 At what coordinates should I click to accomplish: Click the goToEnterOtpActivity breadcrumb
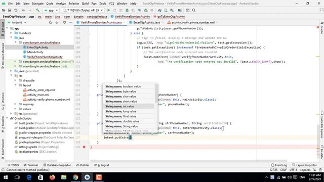171,17
